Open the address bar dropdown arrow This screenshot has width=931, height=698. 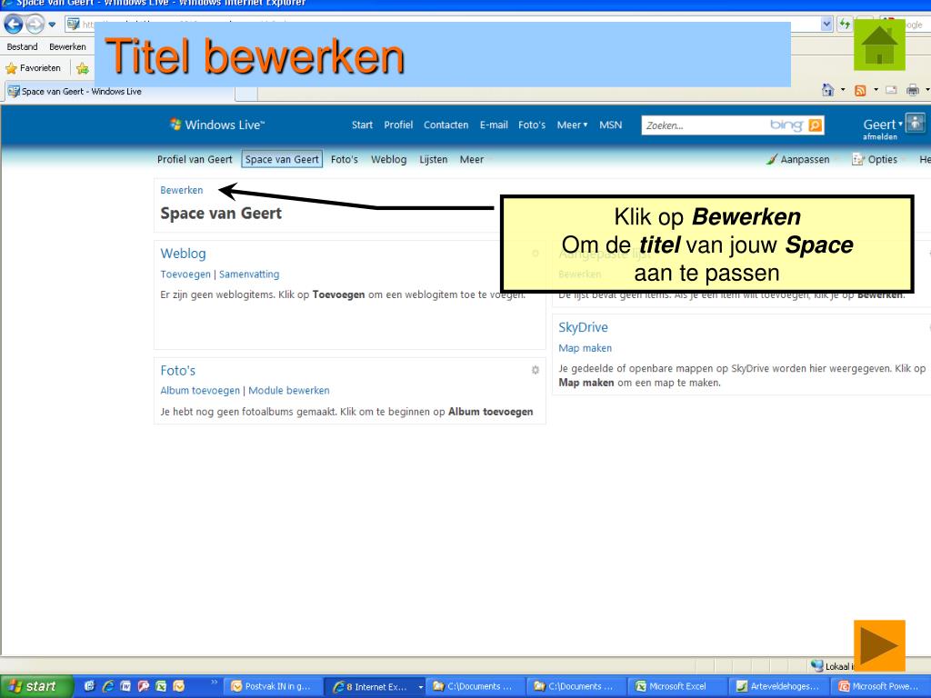(x=826, y=25)
